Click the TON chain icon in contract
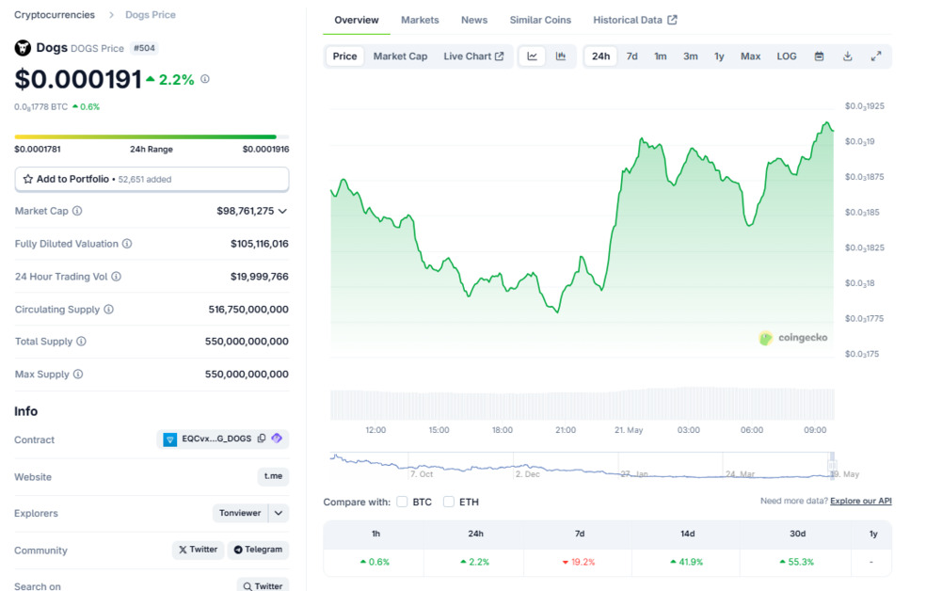 point(170,439)
